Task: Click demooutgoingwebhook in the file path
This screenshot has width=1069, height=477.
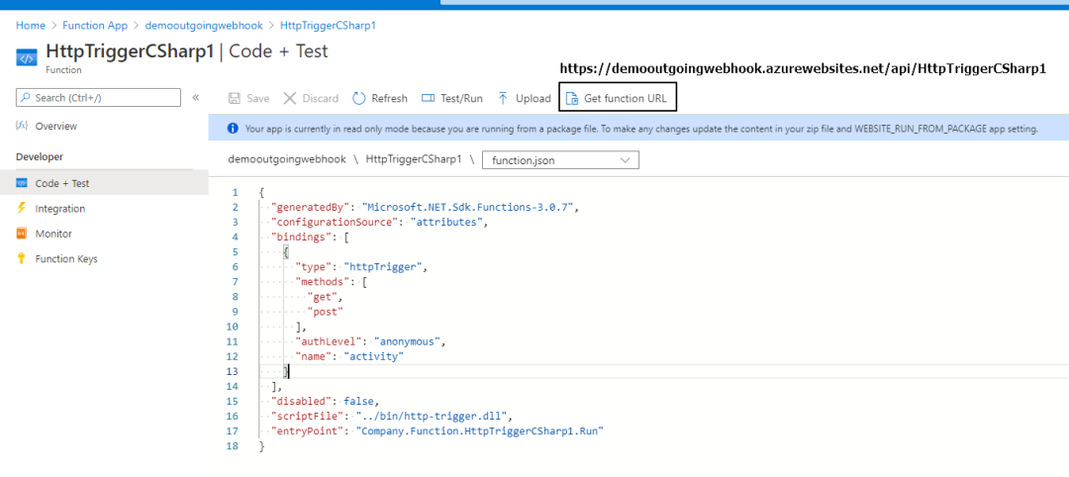Action: tap(286, 158)
